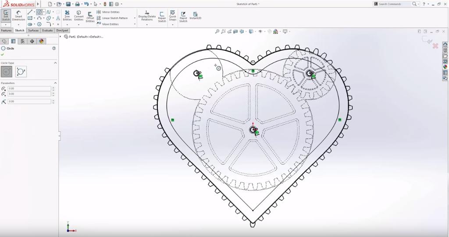Open the ConfigurationManager panel tab
Image resolution: width=449 pixels, height=237 pixels.
pyautogui.click(x=23, y=41)
